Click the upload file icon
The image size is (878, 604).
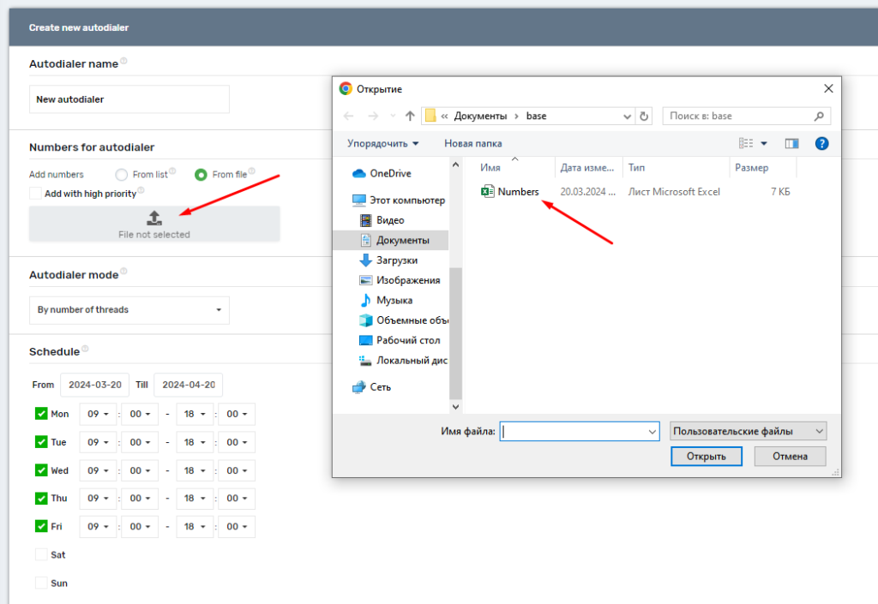(x=154, y=218)
